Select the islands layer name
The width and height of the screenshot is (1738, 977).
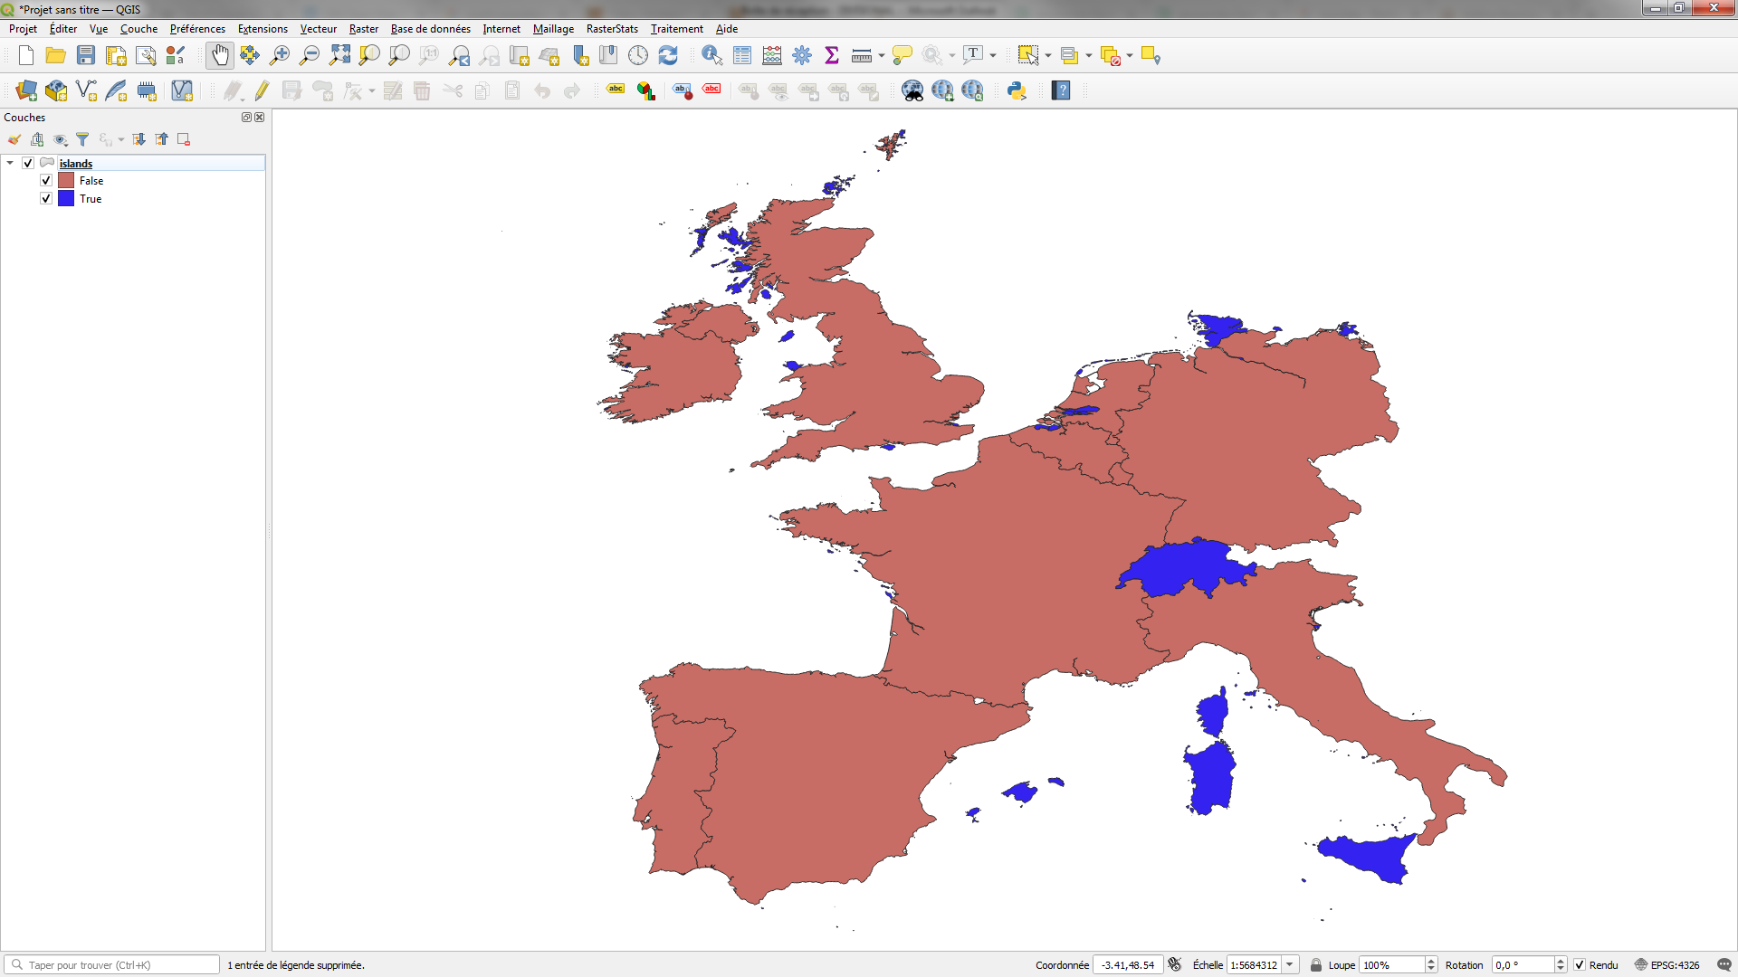pyautogui.click(x=76, y=164)
